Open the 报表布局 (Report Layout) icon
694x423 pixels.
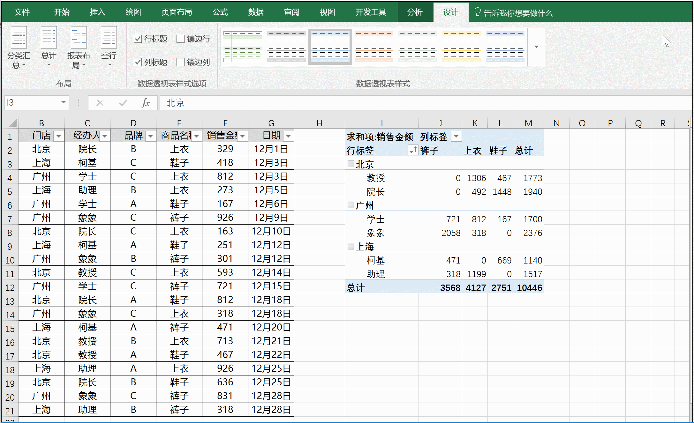(78, 48)
